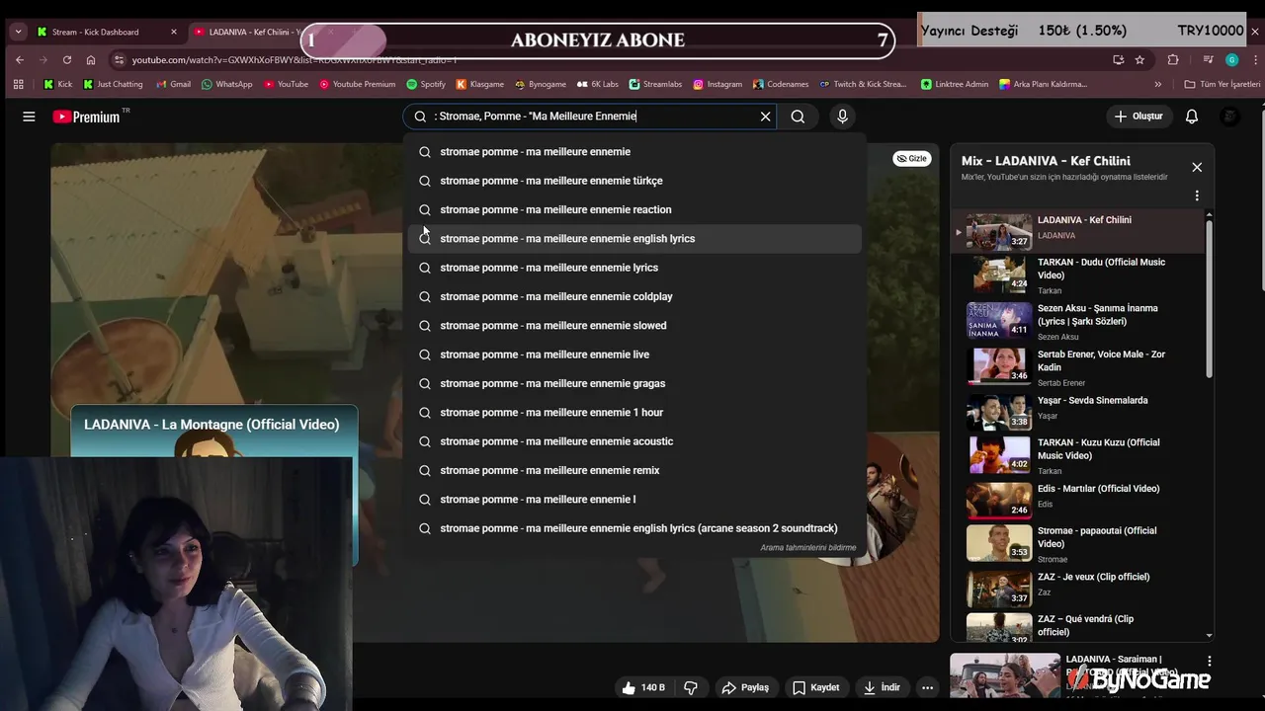Play TARKAN - Kuzu Kuzu from the mix
Screen dimensions: 1265x711
1077,456
